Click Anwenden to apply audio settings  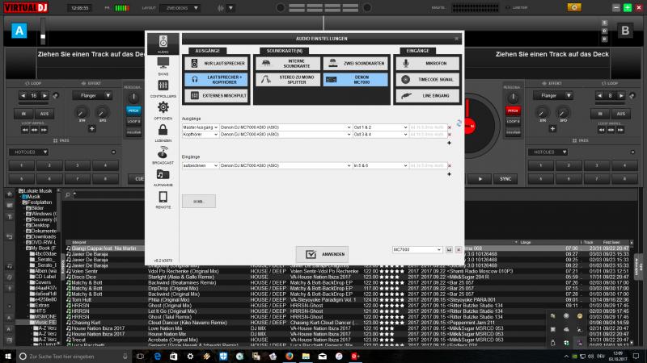(x=322, y=254)
